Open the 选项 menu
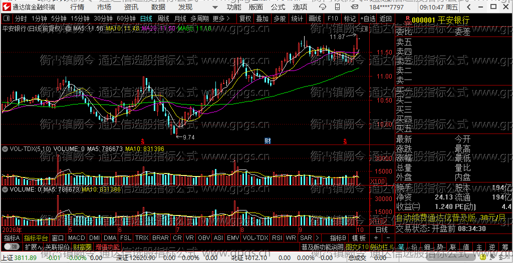This screenshot has height=263, width=513. tap(300, 7)
